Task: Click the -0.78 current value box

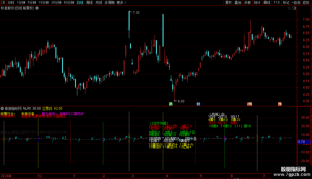Action: (304, 142)
